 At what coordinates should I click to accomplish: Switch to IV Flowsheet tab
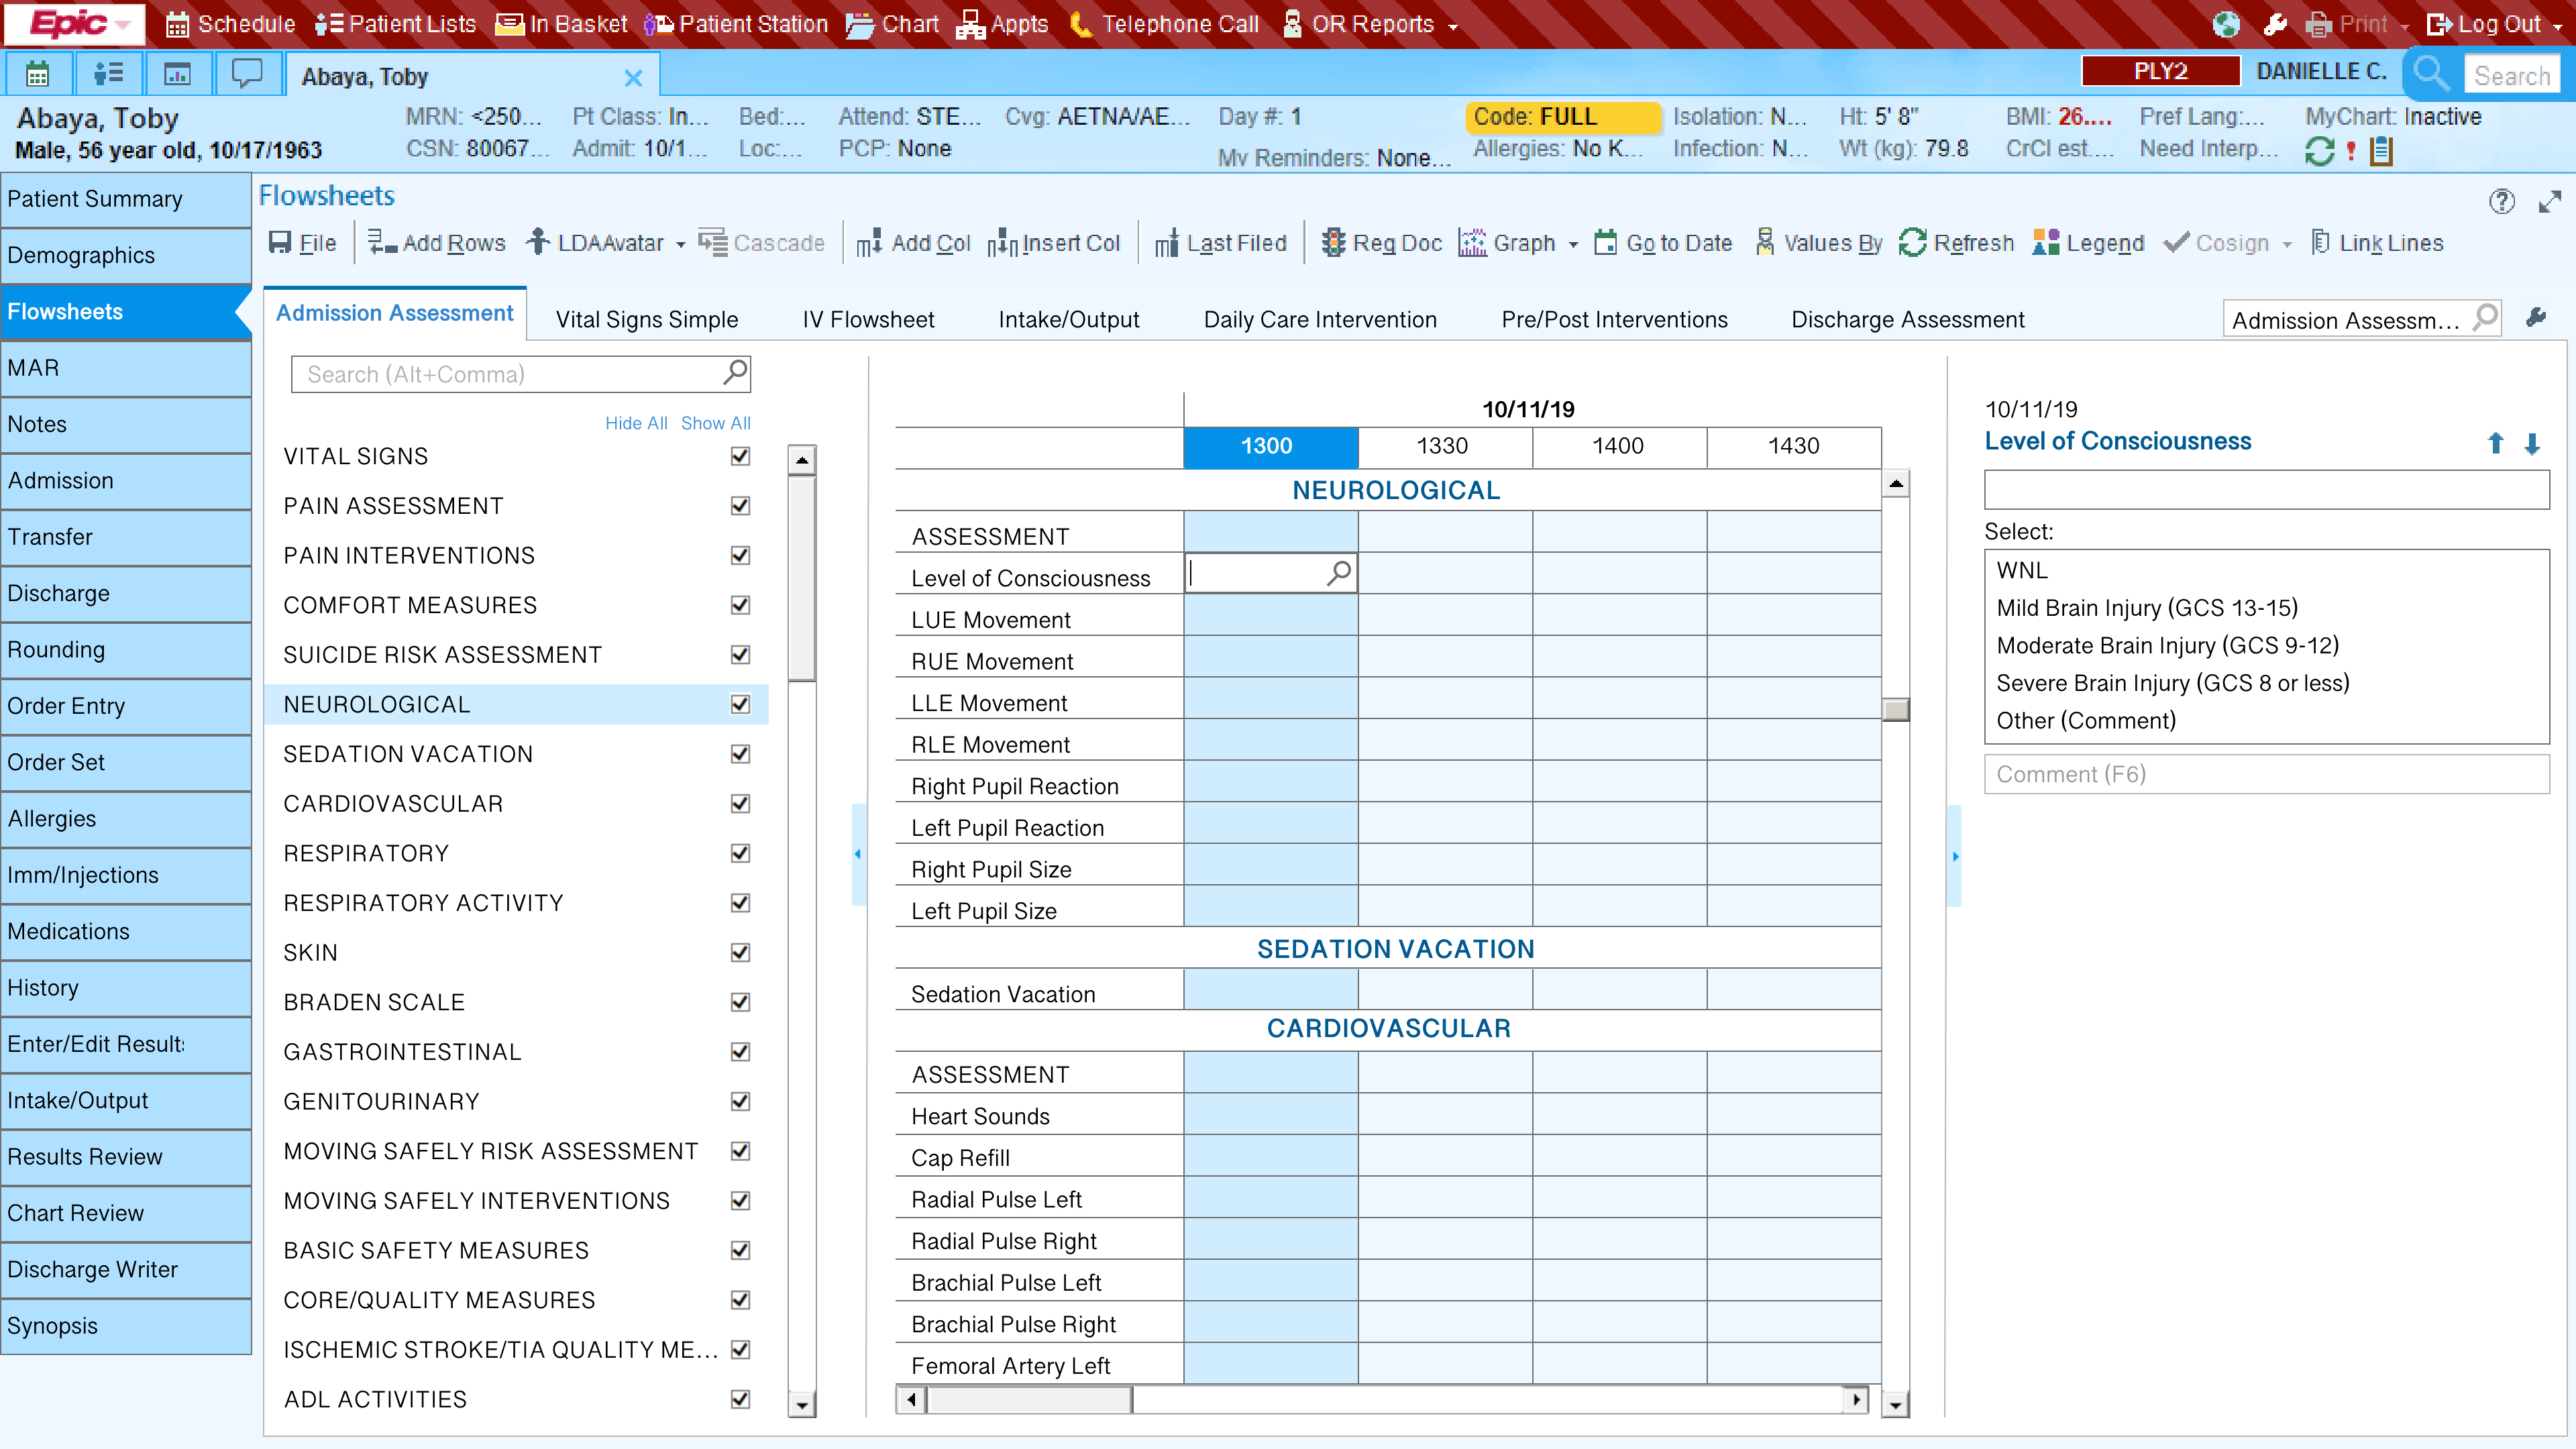coord(868,319)
